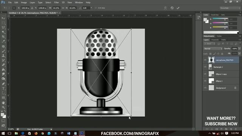Switch to warp mode icon

[x=165, y=8]
